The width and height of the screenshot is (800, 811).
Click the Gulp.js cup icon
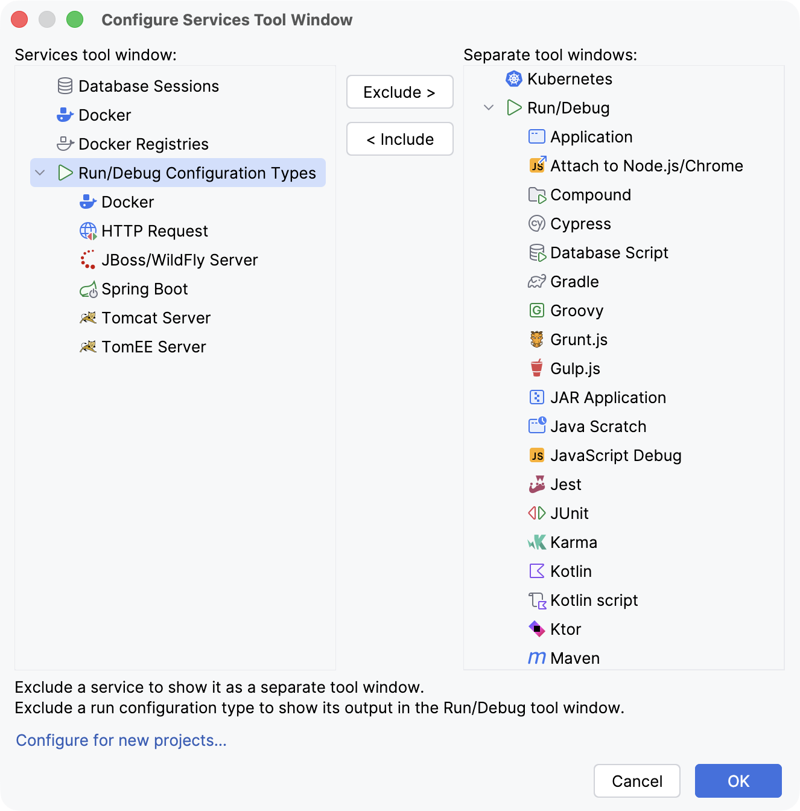coord(537,368)
